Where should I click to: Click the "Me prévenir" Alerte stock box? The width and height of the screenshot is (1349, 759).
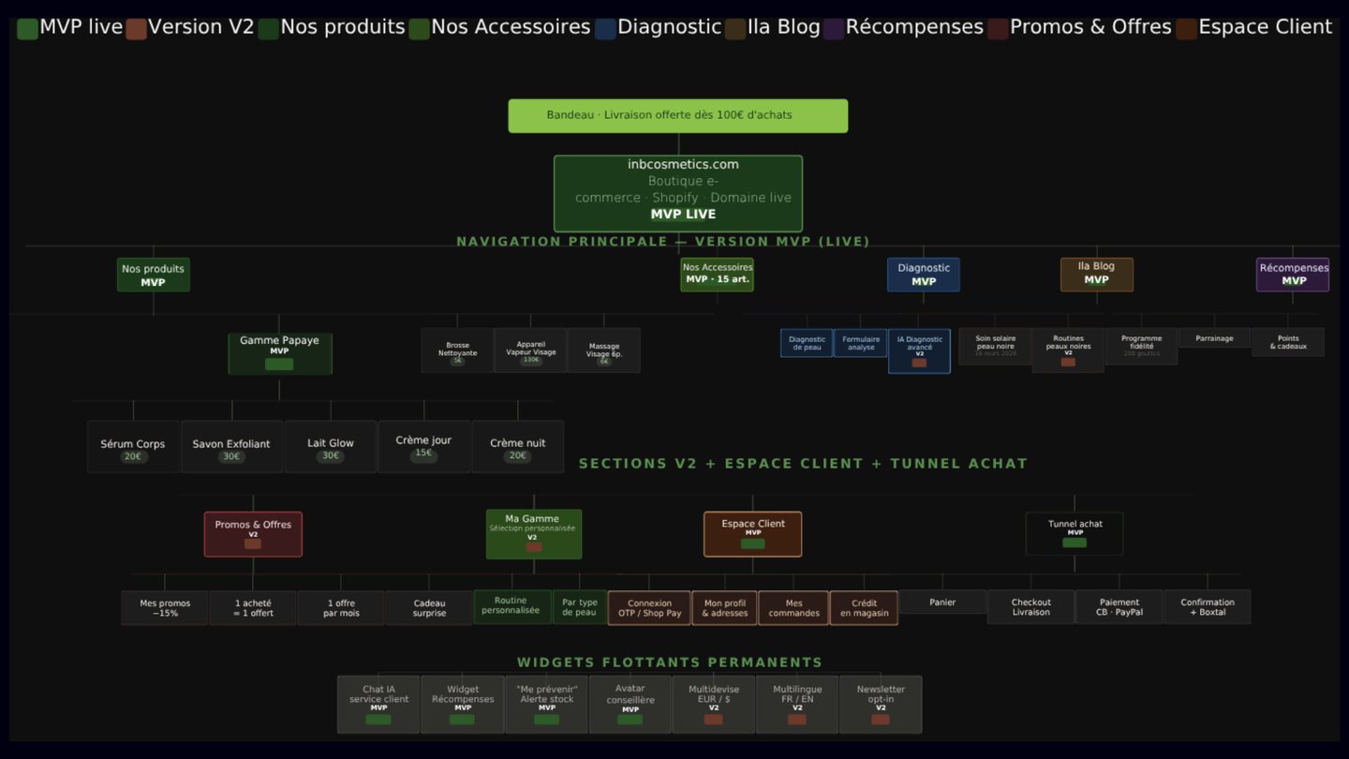coord(546,705)
